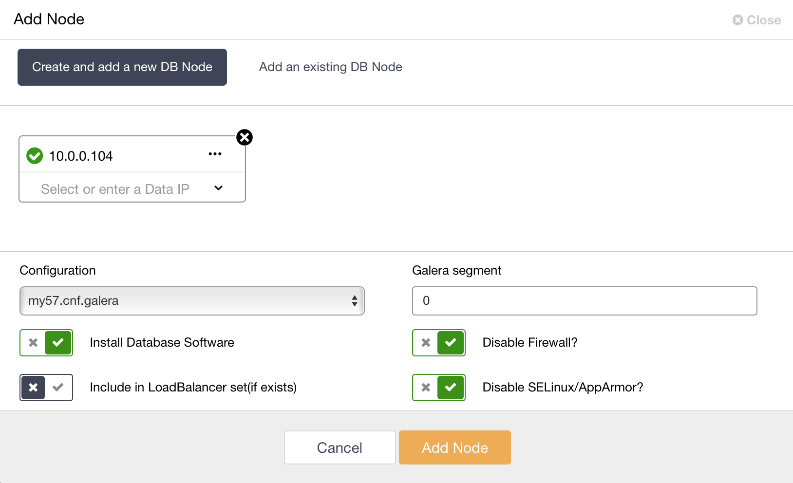Toggle Disable Firewall switch

tap(439, 343)
